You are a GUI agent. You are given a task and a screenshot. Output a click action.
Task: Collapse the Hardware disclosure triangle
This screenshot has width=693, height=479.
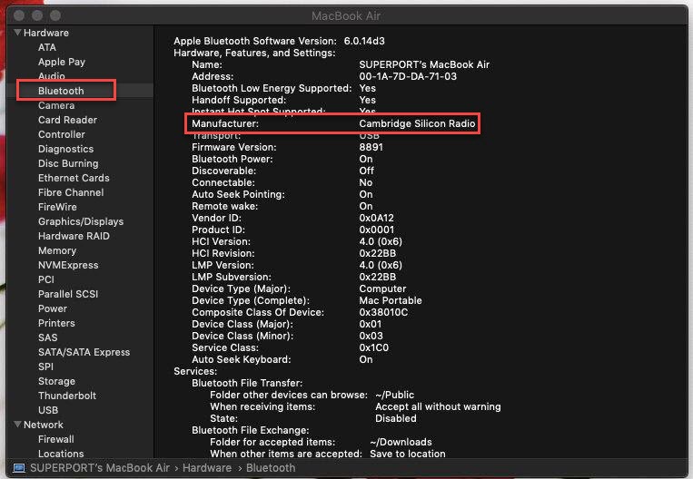pos(17,33)
